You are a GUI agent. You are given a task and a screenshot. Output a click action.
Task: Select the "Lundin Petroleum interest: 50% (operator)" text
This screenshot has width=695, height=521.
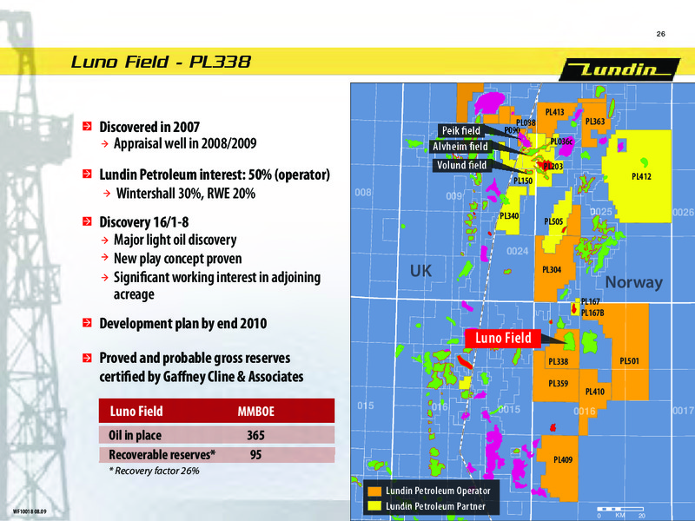(215, 175)
